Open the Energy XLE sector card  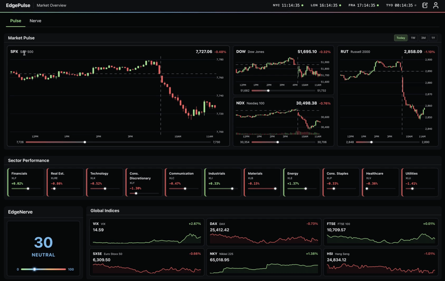coord(301,182)
